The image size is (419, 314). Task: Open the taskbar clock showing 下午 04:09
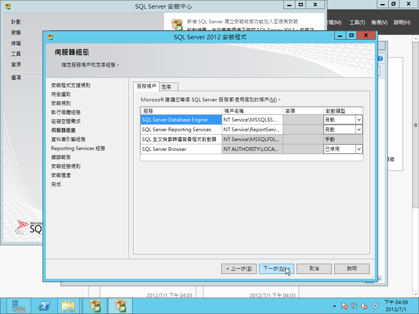point(396,306)
